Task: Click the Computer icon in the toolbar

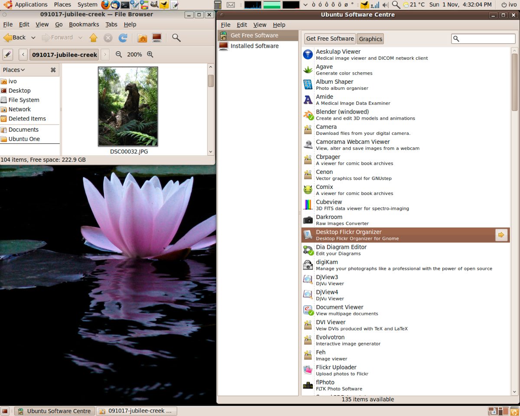Action: pyautogui.click(x=157, y=38)
